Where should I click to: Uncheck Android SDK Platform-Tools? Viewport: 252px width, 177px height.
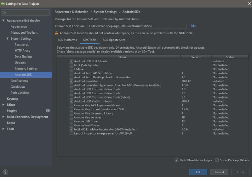(72, 101)
